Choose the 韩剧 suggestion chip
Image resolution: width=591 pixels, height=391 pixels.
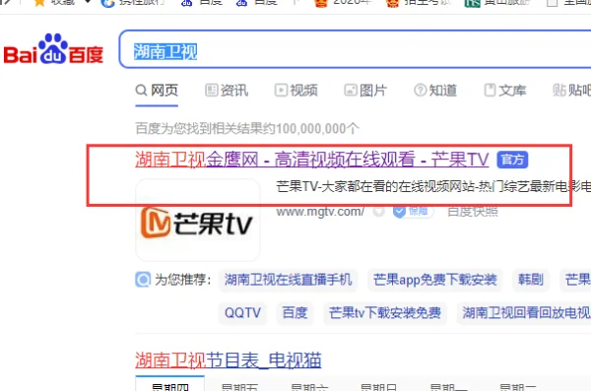[x=531, y=280]
